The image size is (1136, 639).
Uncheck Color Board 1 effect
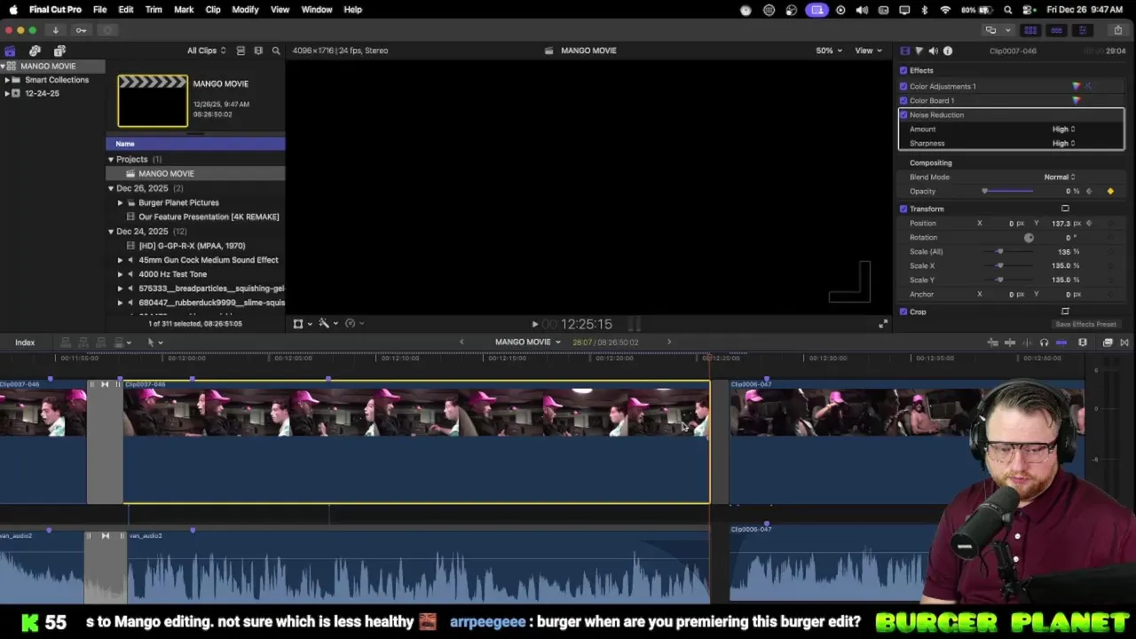tap(903, 100)
